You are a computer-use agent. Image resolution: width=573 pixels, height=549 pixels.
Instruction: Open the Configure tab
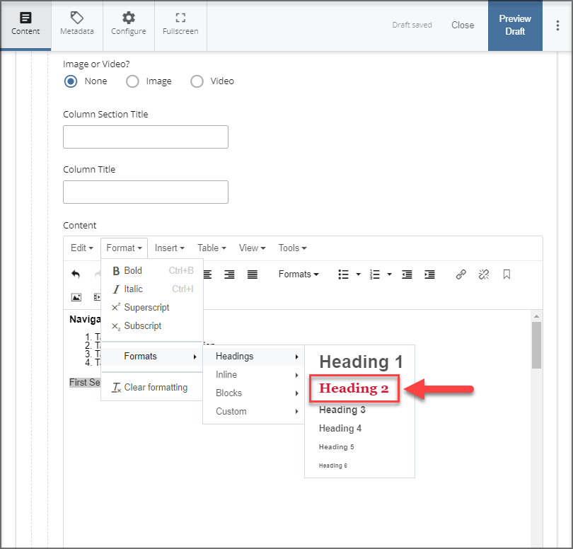pyautogui.click(x=129, y=25)
